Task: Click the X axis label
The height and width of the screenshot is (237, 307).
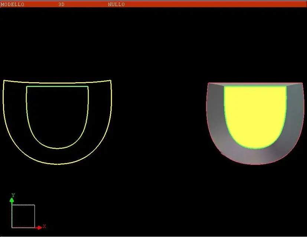Action: click(44, 226)
